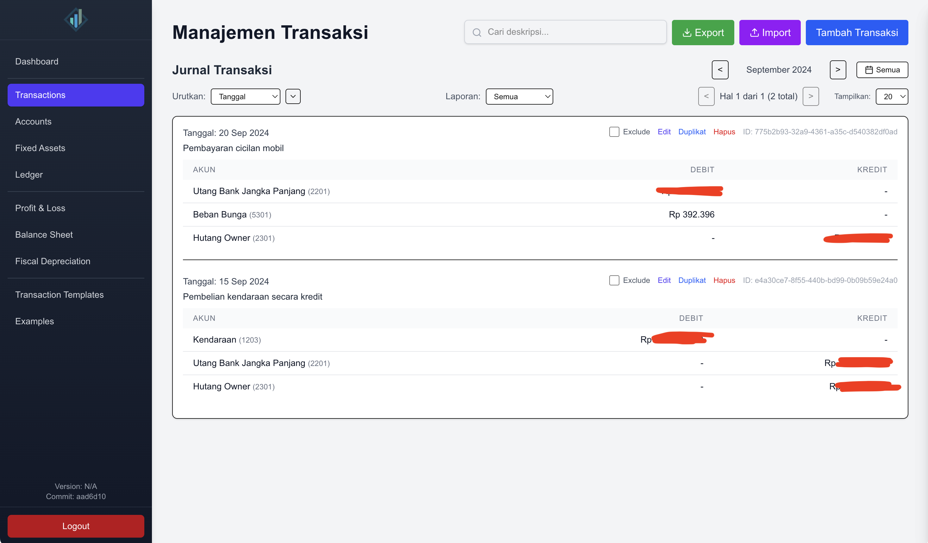Open the Laporan Semua dropdown
Viewport: 928px width, 543px height.
(x=519, y=96)
